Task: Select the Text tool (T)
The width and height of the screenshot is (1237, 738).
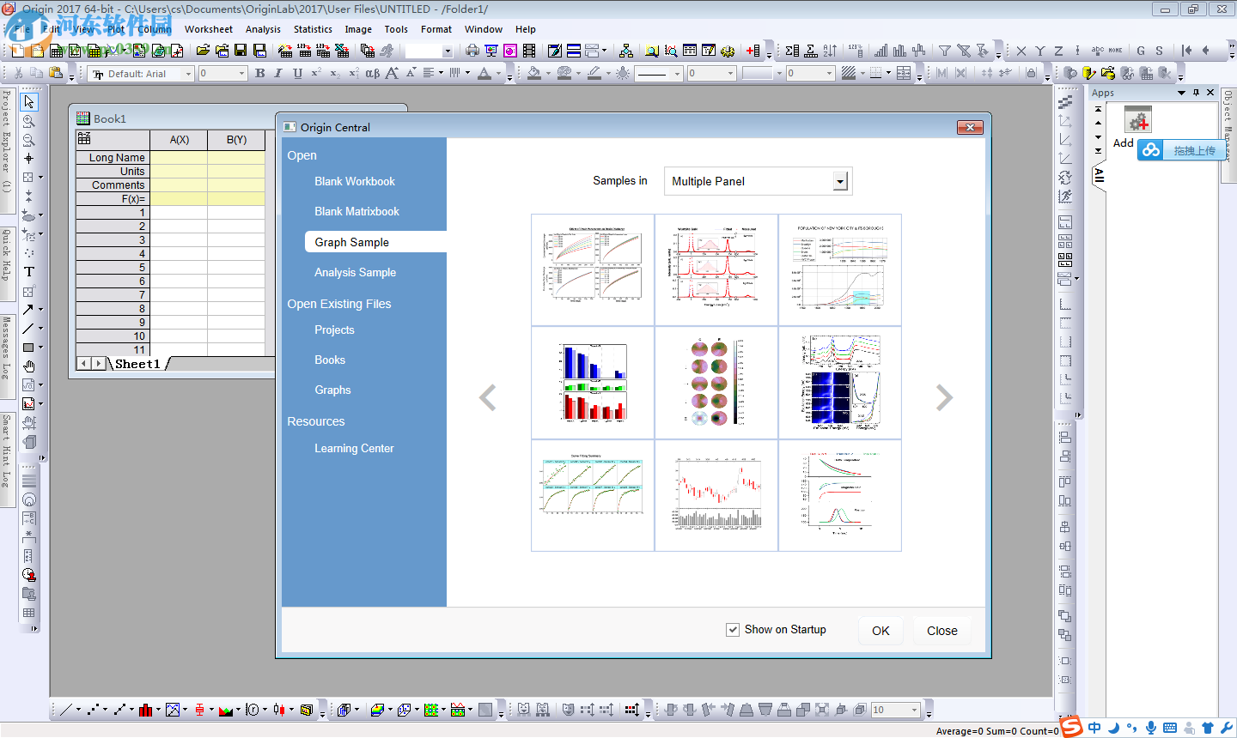Action: coord(29,271)
